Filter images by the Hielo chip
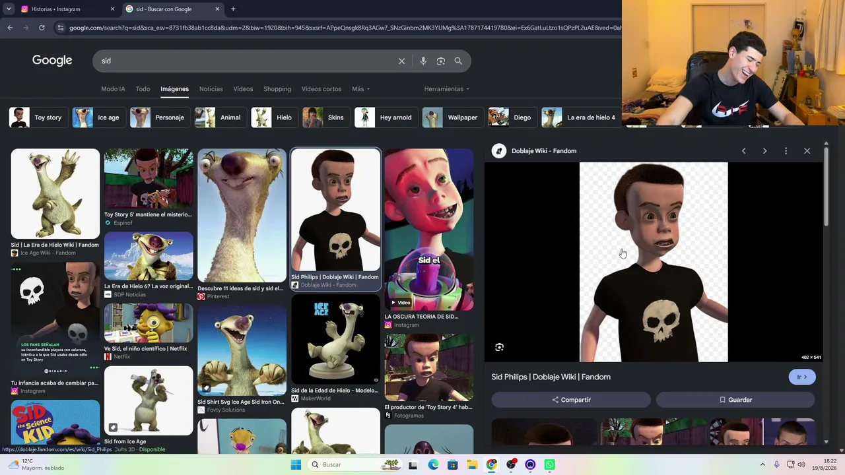Screen dimensions: 845x475 (x=273, y=117)
